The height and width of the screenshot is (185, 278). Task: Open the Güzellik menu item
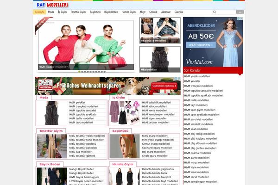pyautogui.click(x=178, y=12)
